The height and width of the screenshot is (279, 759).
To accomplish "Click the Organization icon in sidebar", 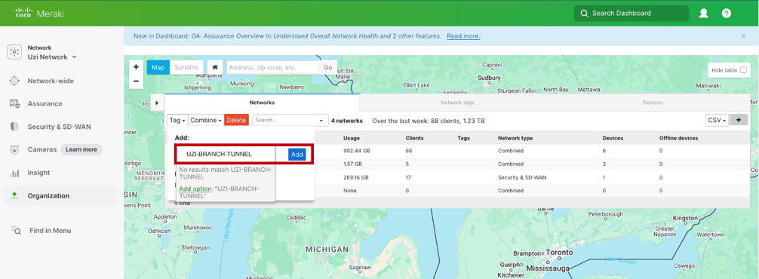I will (x=14, y=196).
